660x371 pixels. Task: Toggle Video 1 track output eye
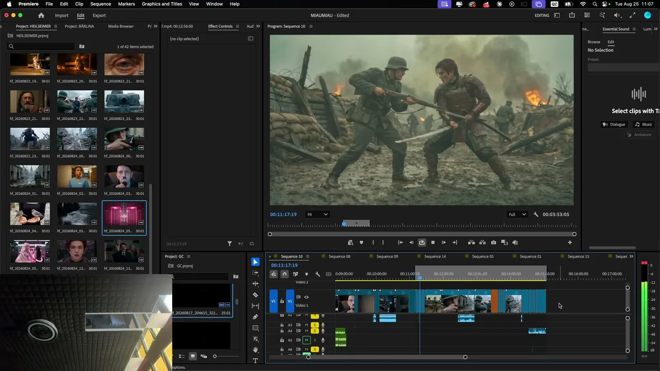306,297
